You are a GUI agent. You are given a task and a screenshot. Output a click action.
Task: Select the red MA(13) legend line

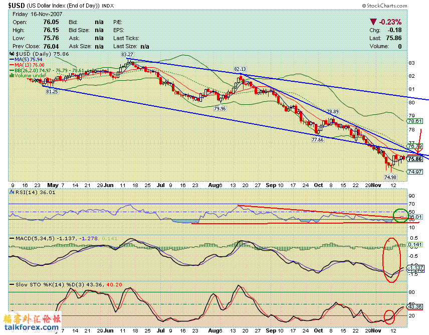tap(12, 65)
